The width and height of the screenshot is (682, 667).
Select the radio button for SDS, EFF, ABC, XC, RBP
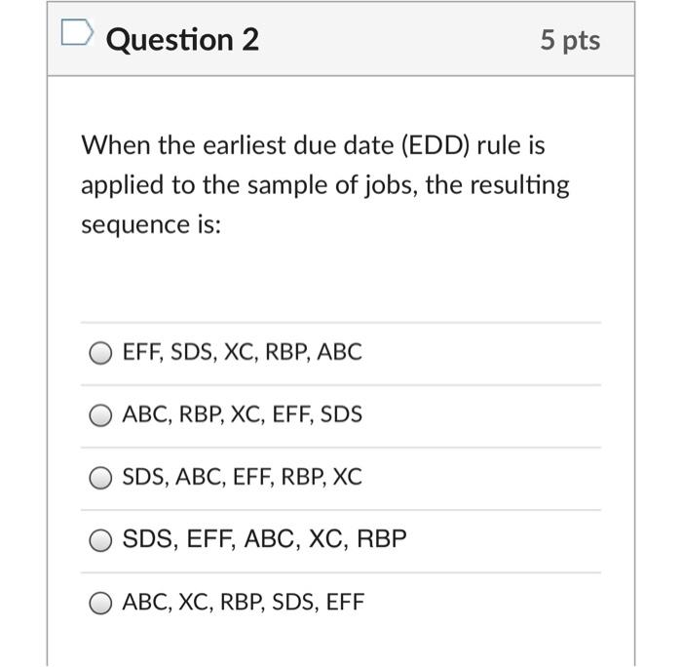point(102,540)
